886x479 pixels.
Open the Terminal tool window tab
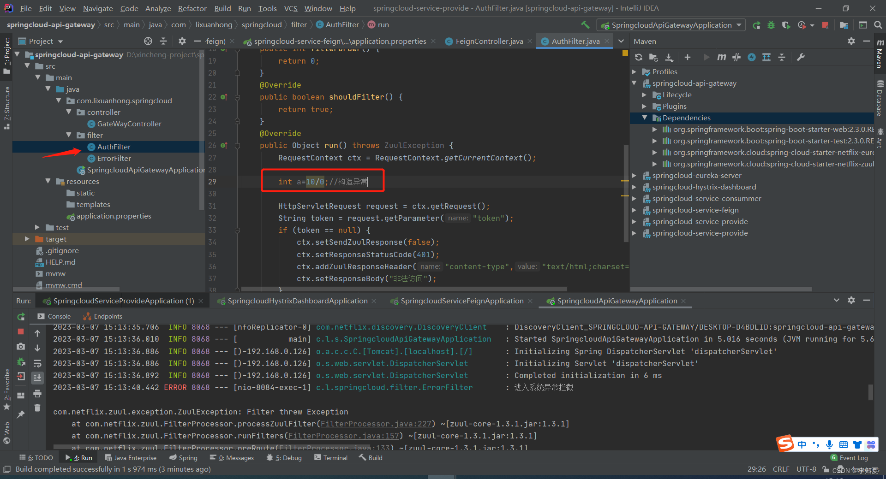(330, 458)
